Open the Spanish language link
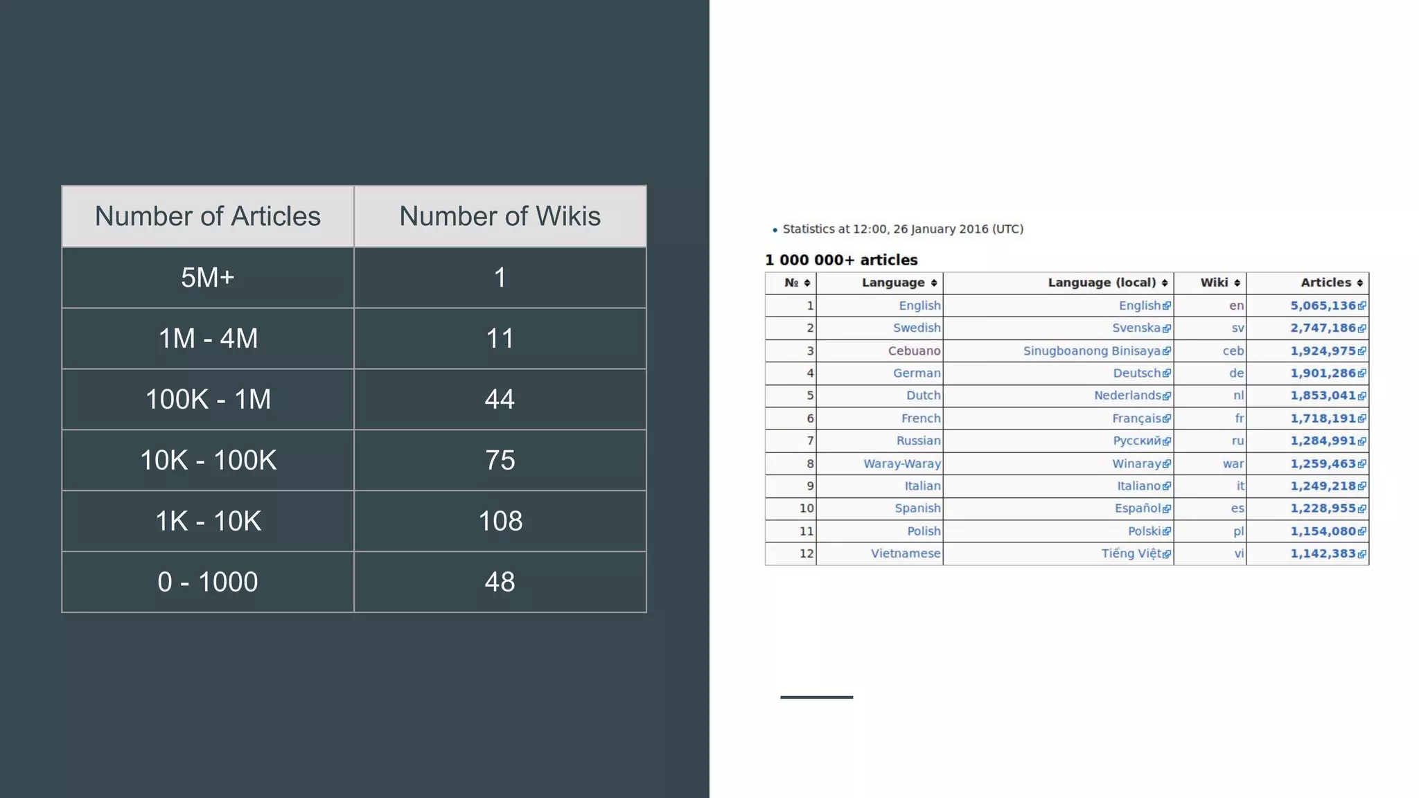 [917, 508]
